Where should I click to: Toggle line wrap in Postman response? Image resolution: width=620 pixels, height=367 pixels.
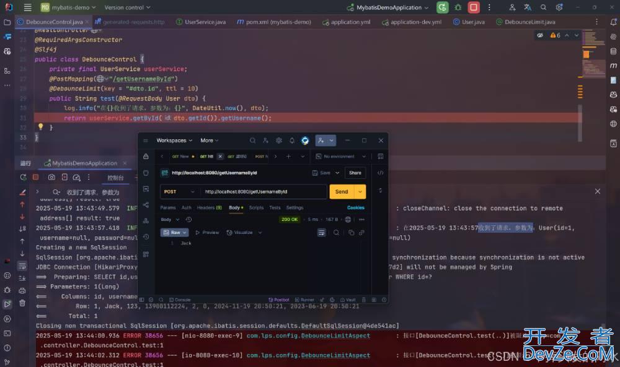click(x=321, y=233)
